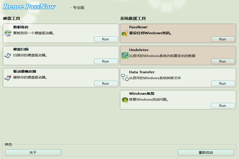Click the 重新启动 restart button
This screenshot has height=159, width=239.
[206, 153]
